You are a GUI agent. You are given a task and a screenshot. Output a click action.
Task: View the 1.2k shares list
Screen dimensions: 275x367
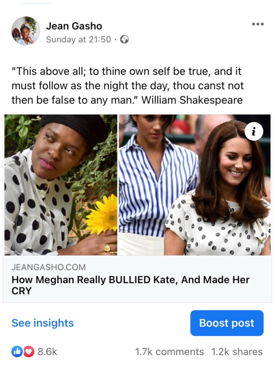[237, 352]
